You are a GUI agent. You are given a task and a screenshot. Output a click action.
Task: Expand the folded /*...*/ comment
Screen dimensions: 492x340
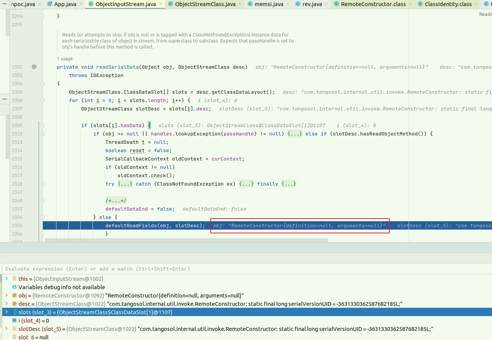pyautogui.click(x=116, y=200)
